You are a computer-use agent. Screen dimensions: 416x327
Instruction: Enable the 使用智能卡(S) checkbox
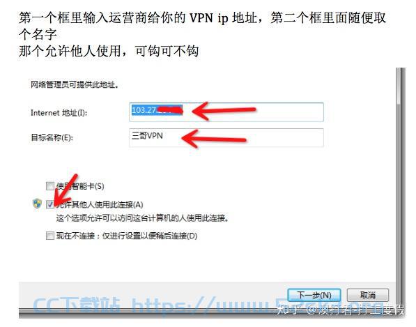pos(50,186)
